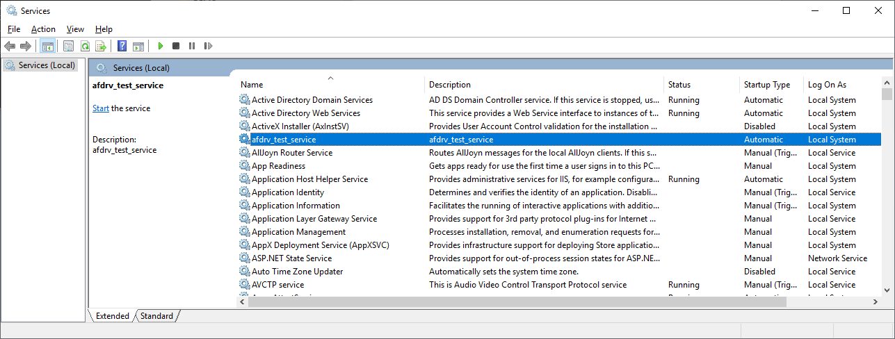
Task: Click the Forward arrow in the toolbar
Action: [x=26, y=46]
